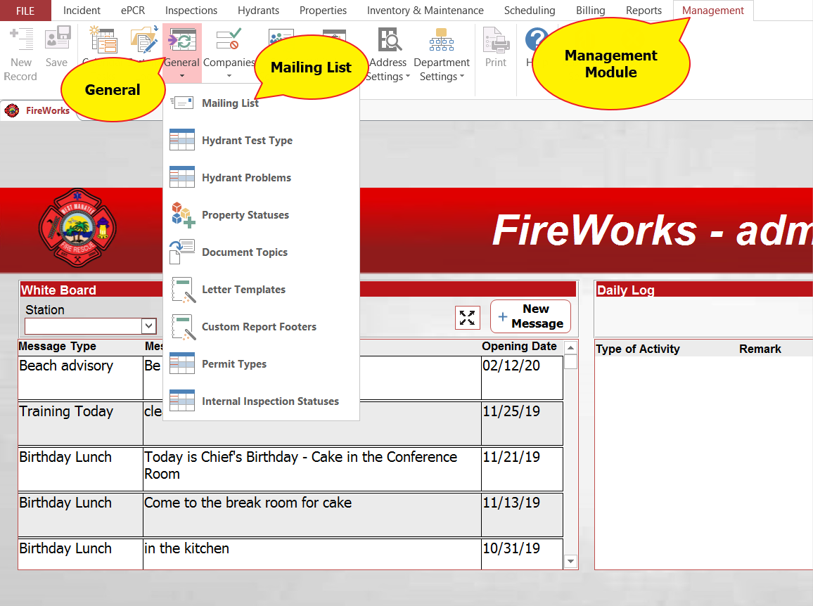Image resolution: width=813 pixels, height=606 pixels.
Task: Click the Opening Date column header
Action: [x=520, y=347]
